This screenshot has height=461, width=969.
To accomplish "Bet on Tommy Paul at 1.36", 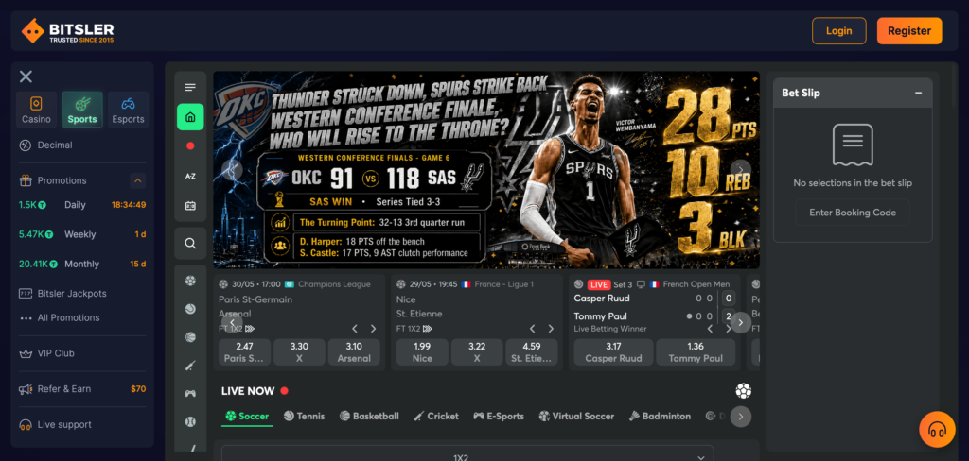I will coord(696,351).
